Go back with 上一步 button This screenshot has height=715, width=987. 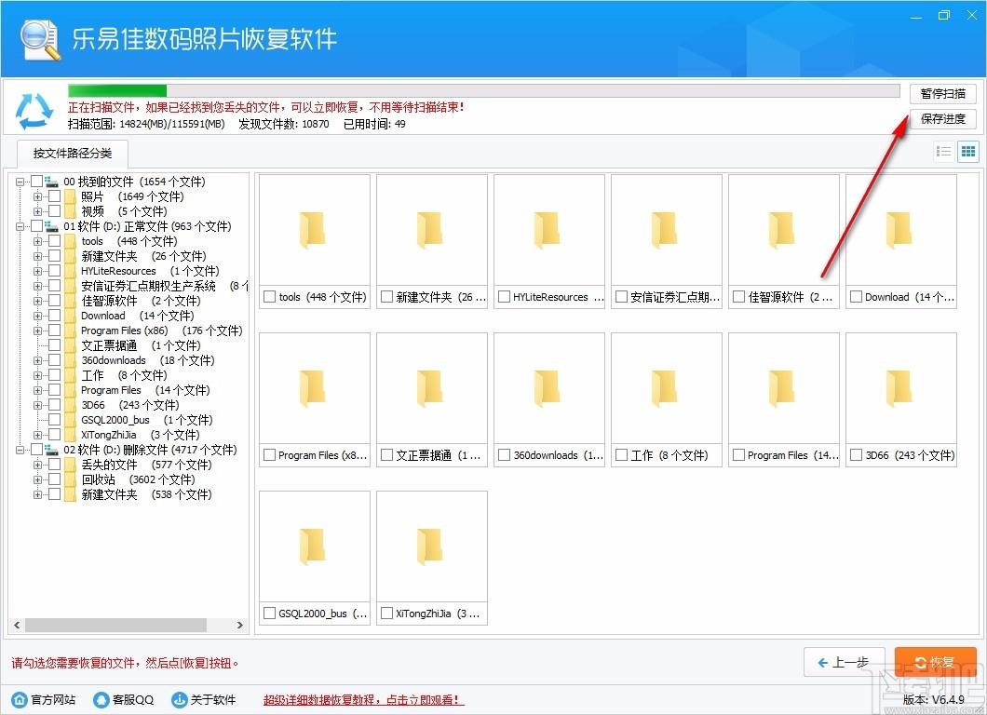coord(845,662)
